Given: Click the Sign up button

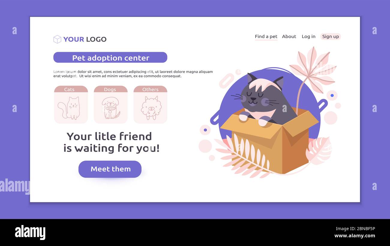Looking at the screenshot, I should coord(330,37).
